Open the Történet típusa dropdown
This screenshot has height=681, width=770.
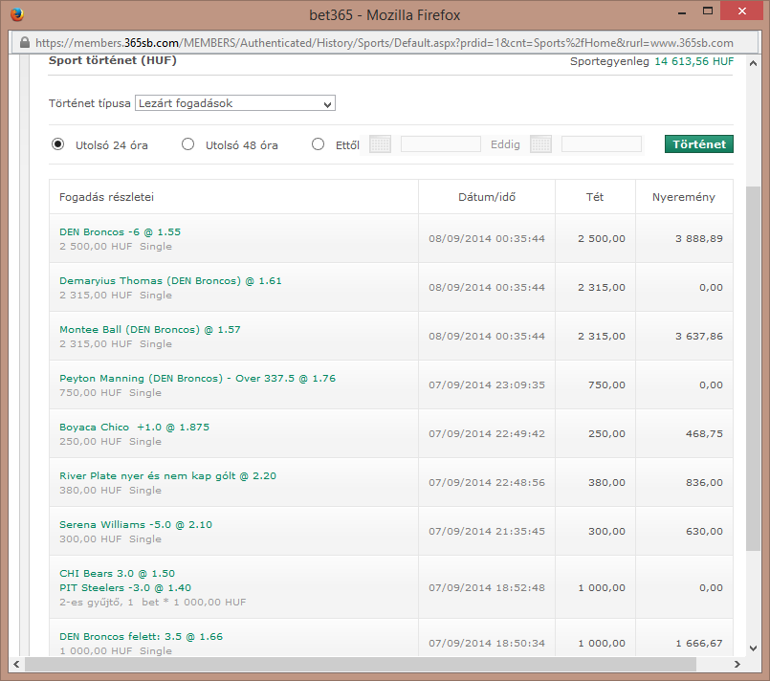(235, 103)
